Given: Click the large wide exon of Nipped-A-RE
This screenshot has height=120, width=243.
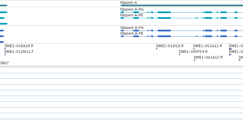Looking at the screenshot, I should click(x=164, y=18).
